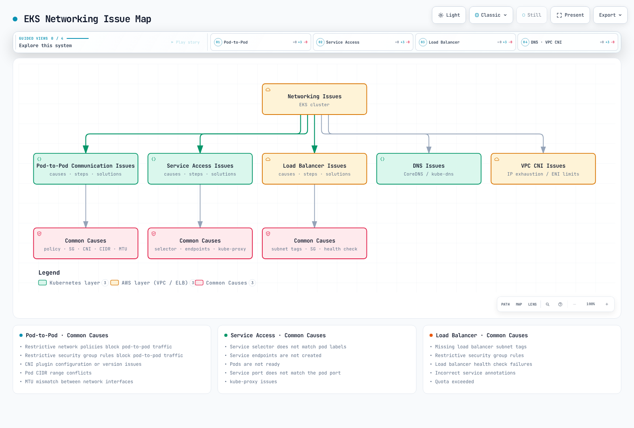The height and width of the screenshot is (428, 634).
Task: Switch to LENS mode
Action: click(x=532, y=304)
